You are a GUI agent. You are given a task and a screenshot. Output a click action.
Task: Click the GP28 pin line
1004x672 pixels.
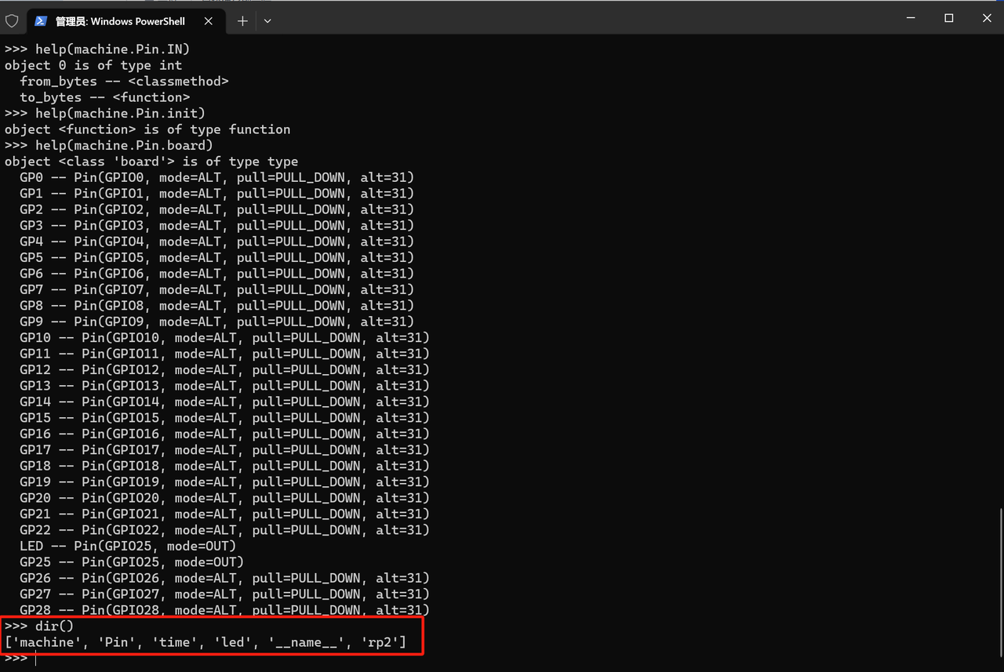(225, 610)
